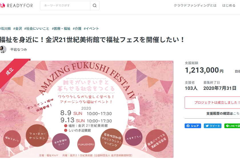Share via the Facebook シェア button
This screenshot has height=163, width=240.
click(193, 126)
